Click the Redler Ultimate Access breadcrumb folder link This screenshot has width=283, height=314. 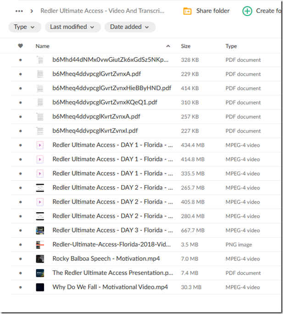pos(102,11)
